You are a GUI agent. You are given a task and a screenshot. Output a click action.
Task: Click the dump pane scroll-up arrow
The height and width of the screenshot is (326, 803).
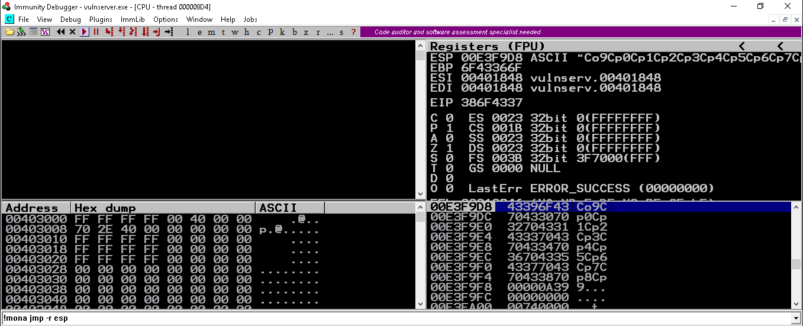(x=420, y=207)
